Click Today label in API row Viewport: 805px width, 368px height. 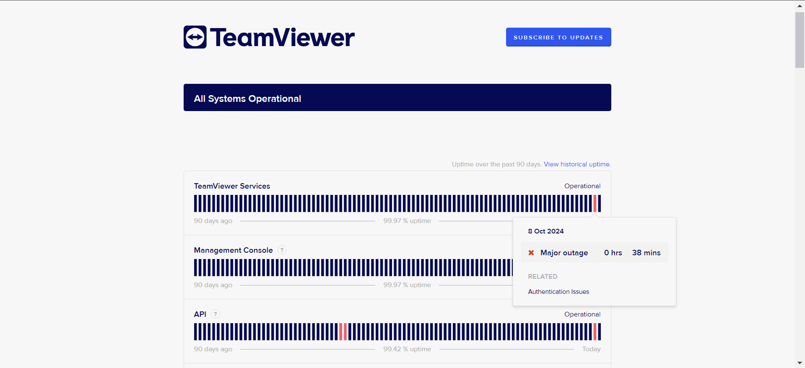tap(591, 349)
